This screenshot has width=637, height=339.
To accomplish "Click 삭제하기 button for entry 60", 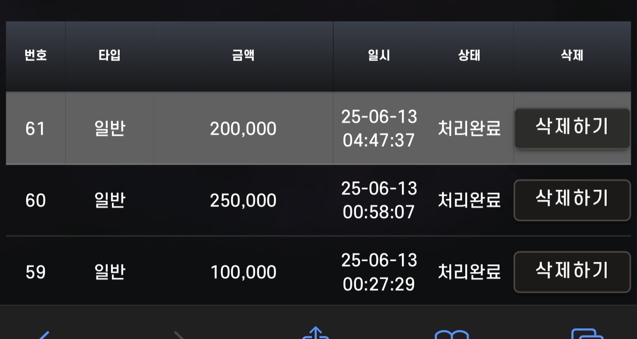I will tap(572, 200).
